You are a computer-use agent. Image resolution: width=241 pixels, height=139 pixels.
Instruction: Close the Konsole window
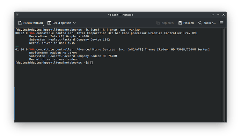point(223,15)
